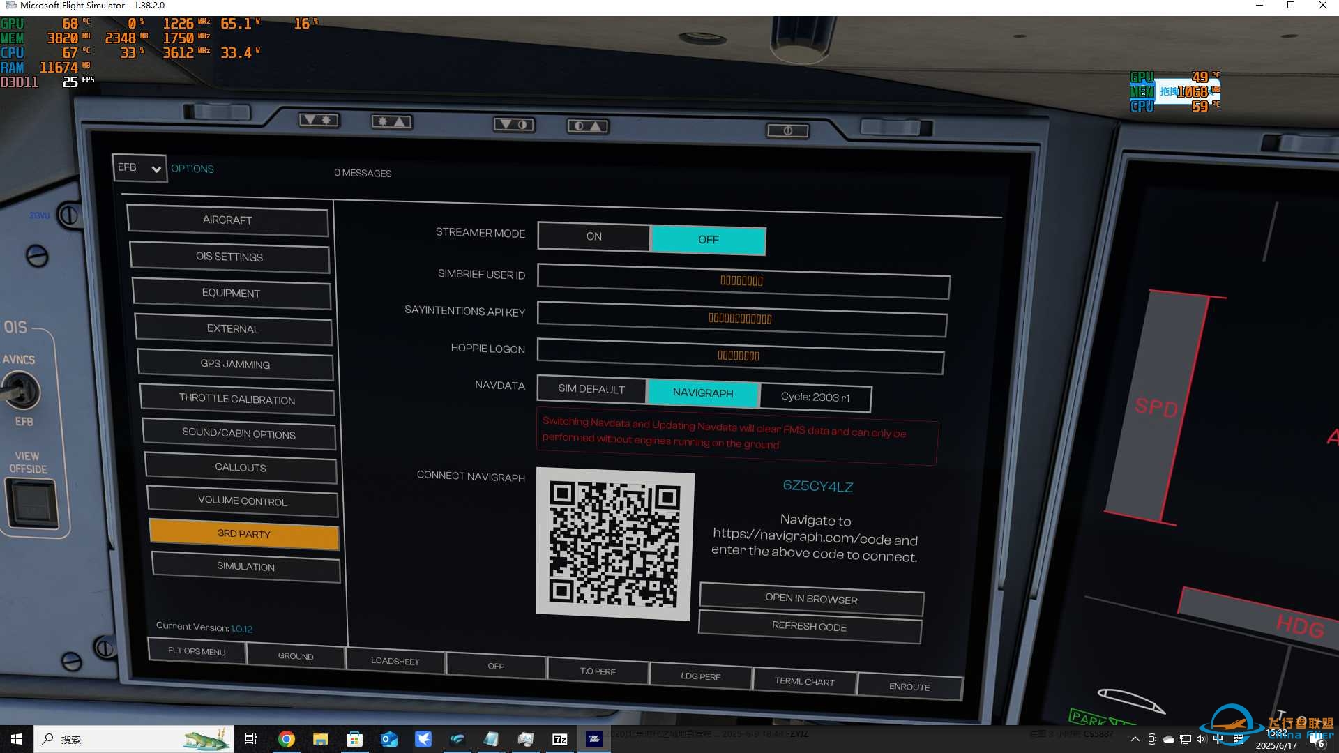The height and width of the screenshot is (753, 1339).
Task: Open the CALLOUTS settings
Action: point(241,467)
